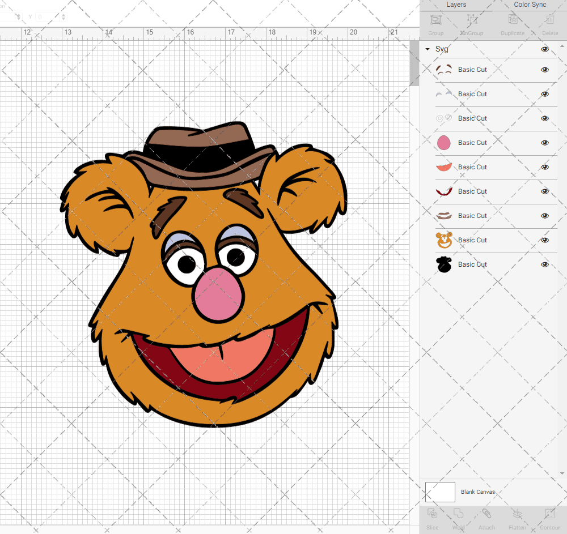Select the orange bear face layer thumbnail
The width and height of the screenshot is (567, 534).
pyautogui.click(x=444, y=240)
